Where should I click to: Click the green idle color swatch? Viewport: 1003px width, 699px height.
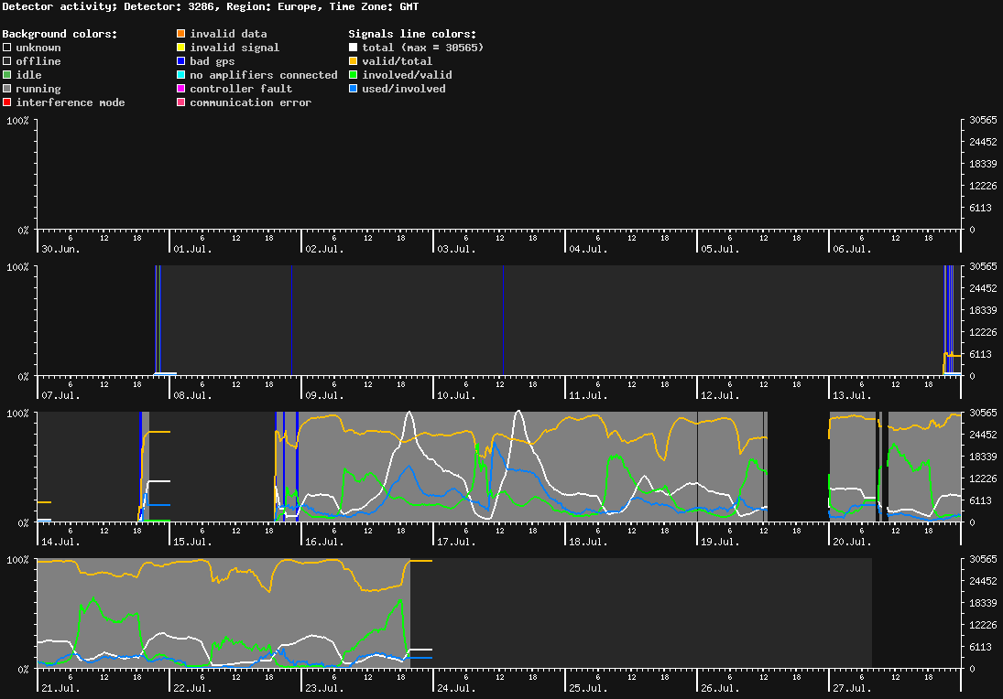click(x=7, y=75)
